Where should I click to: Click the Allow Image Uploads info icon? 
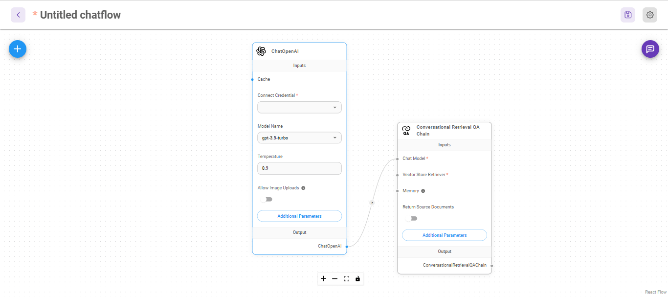point(303,188)
